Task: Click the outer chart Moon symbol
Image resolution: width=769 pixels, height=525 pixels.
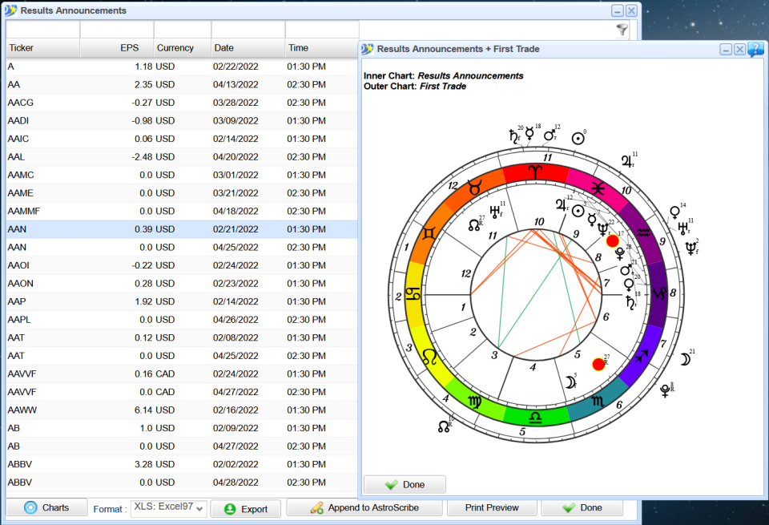Action: (x=685, y=360)
